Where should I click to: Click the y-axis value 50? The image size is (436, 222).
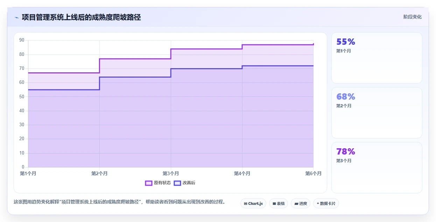22,96
